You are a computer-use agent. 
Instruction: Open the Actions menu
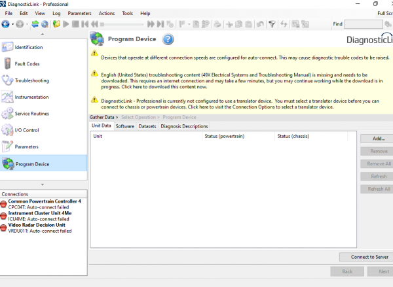pos(107,13)
